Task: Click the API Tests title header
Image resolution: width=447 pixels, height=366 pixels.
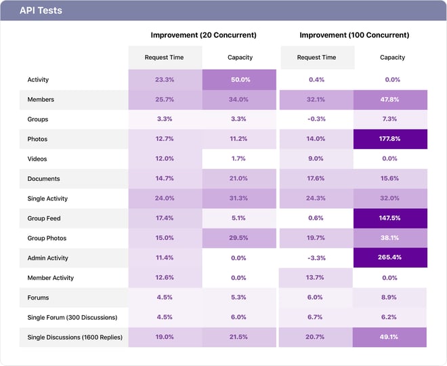Action: pyautogui.click(x=42, y=11)
